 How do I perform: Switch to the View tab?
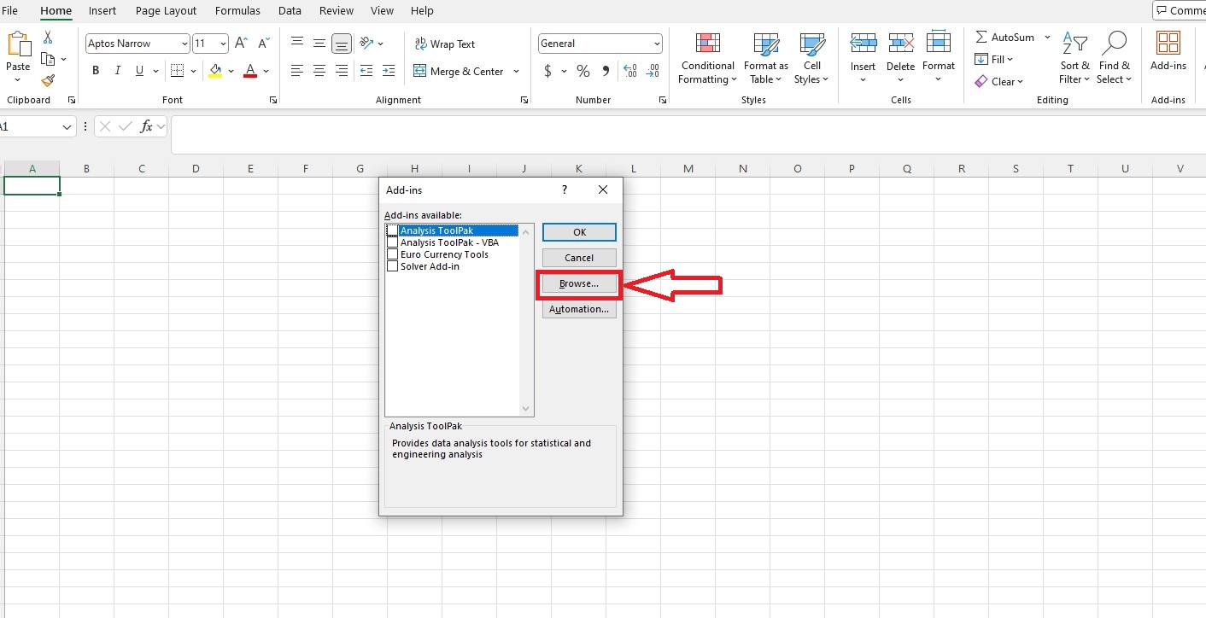(x=382, y=11)
